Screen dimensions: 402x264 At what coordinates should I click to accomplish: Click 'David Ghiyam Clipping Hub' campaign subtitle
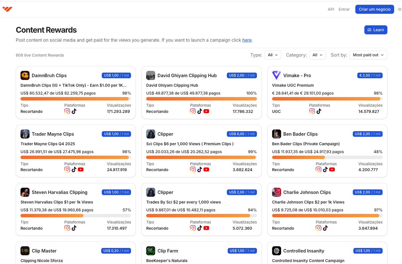coord(172,85)
